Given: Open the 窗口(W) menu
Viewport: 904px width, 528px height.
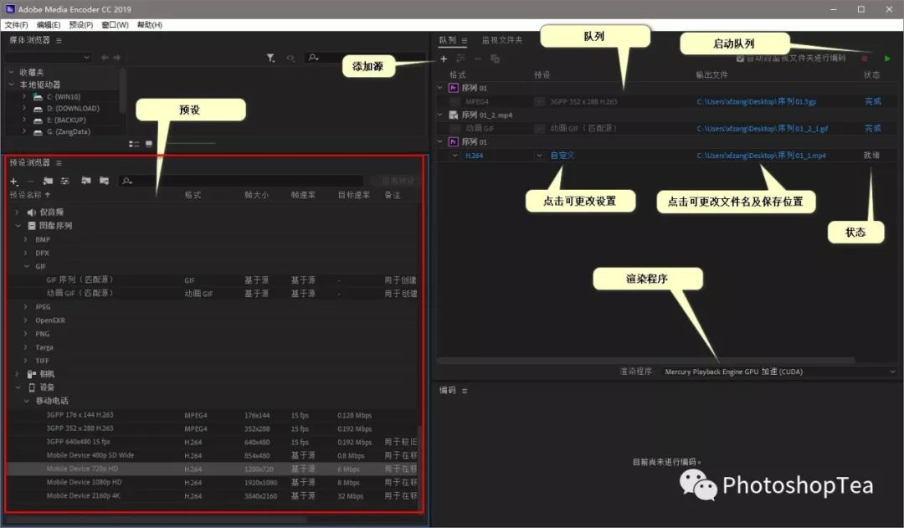Looking at the screenshot, I should point(115,25).
